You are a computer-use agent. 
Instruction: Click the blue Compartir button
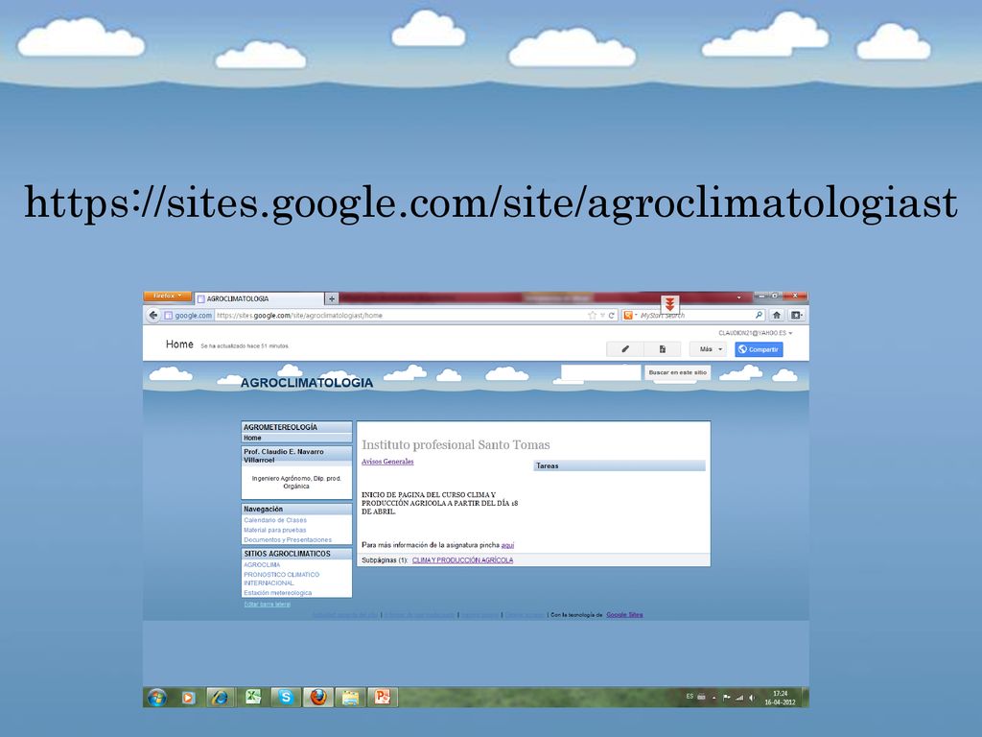pos(759,349)
